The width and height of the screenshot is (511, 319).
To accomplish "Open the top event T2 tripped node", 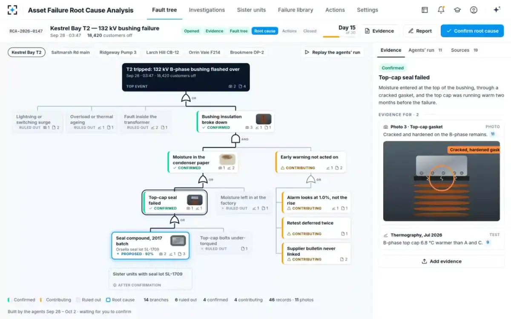I will (x=186, y=77).
